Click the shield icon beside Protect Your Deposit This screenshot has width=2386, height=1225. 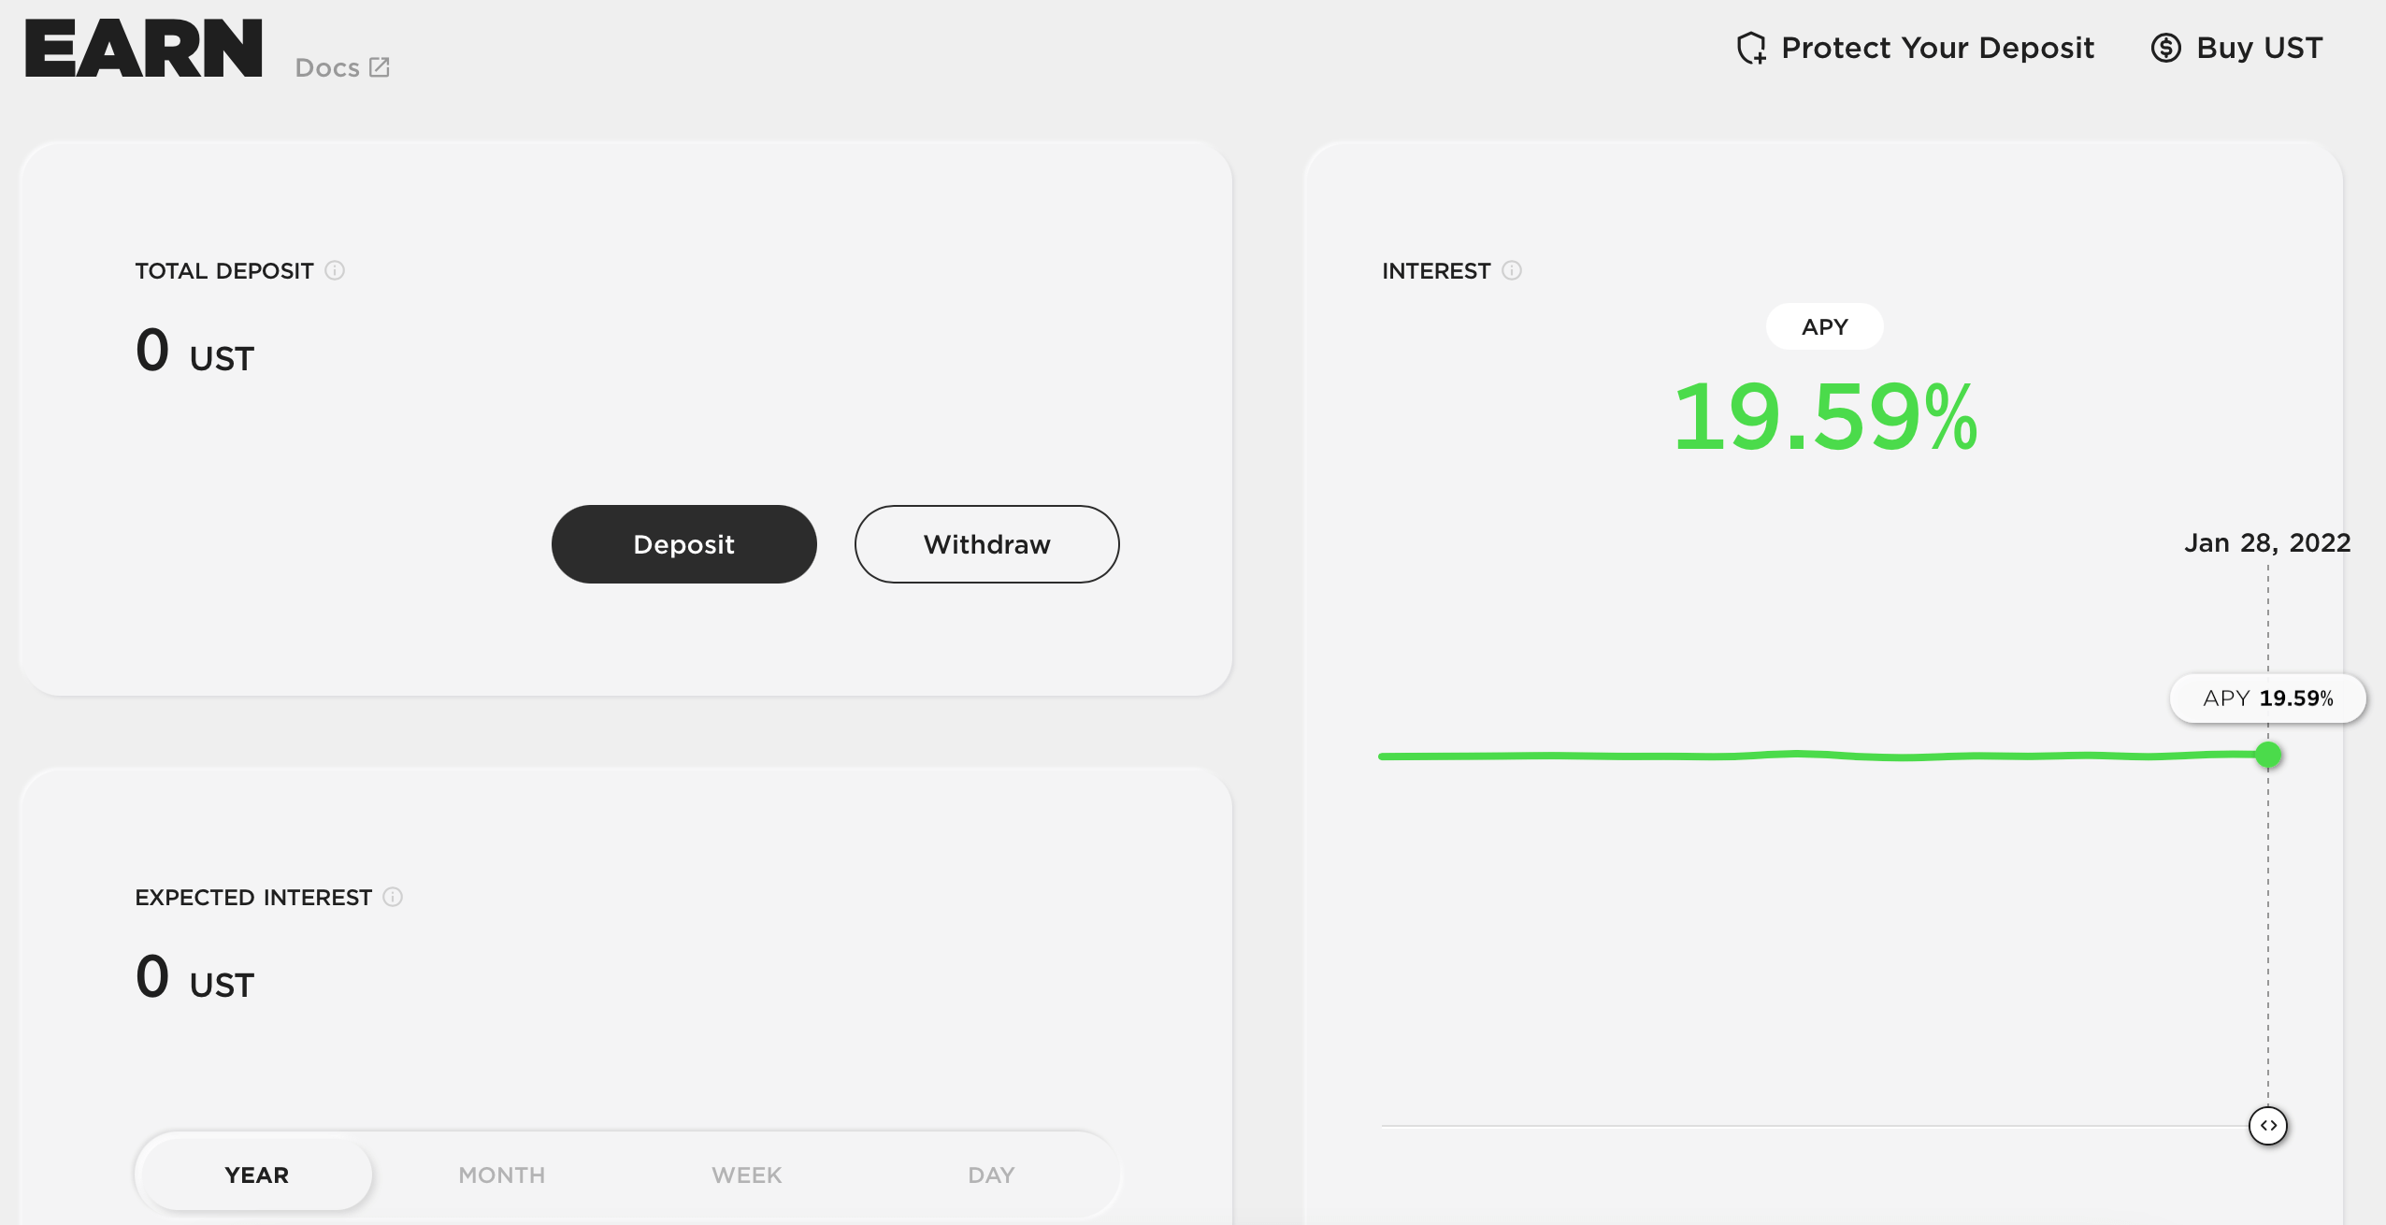(x=1753, y=48)
